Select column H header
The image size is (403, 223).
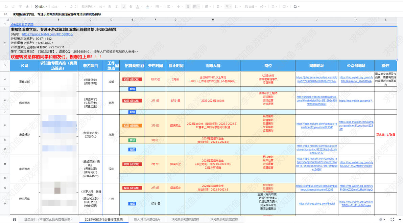pyautogui.click(x=213, y=20)
